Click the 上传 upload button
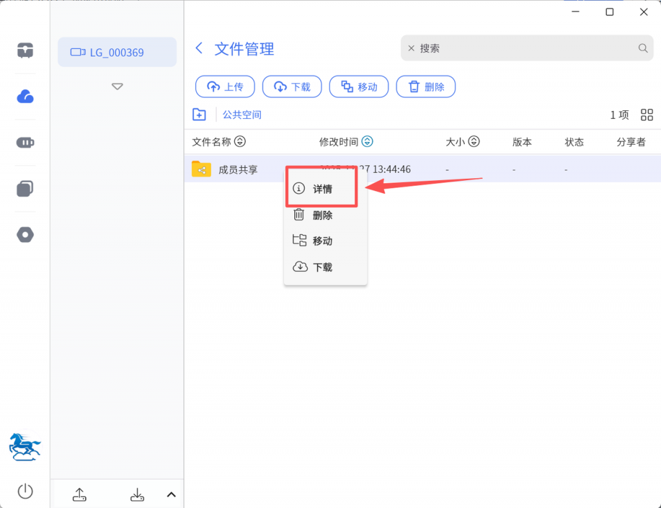Image resolution: width=661 pixels, height=508 pixels. coord(225,86)
